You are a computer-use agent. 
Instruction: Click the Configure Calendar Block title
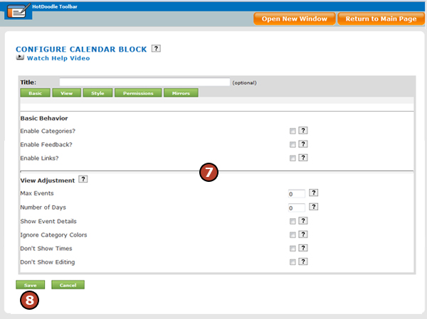(x=81, y=49)
